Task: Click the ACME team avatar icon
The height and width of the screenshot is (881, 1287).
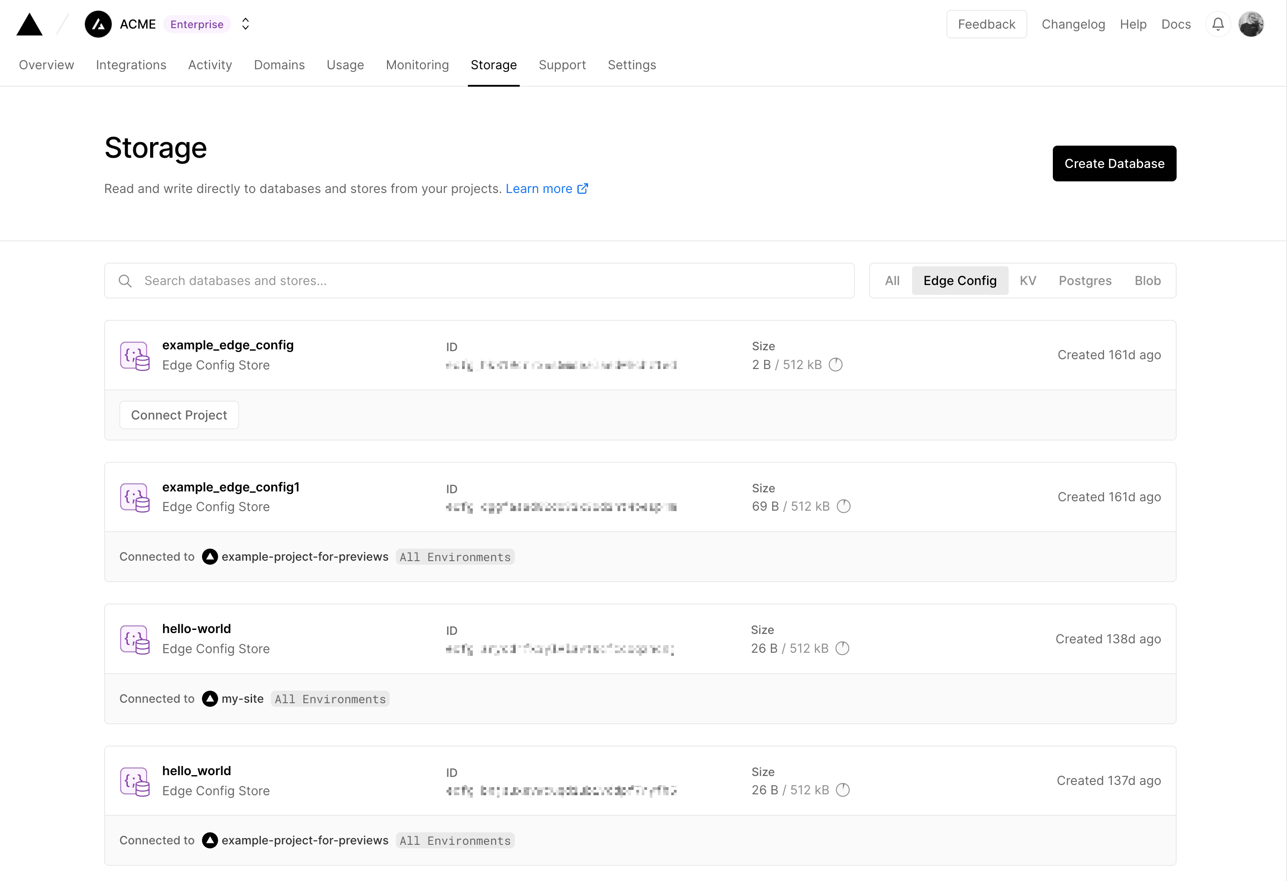Action: [x=98, y=25]
